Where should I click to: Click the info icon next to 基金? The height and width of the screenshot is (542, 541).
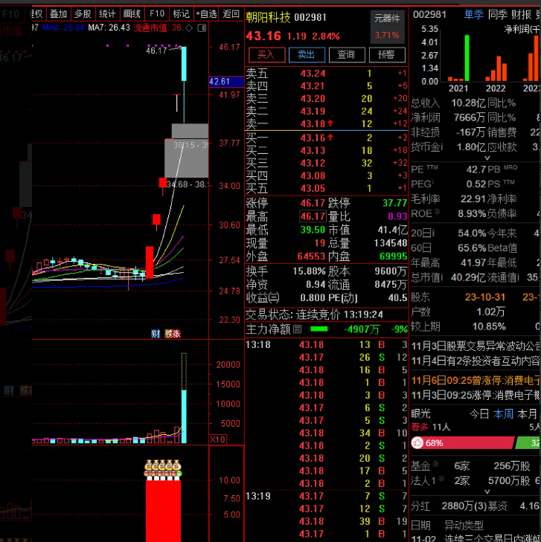[x=437, y=465]
